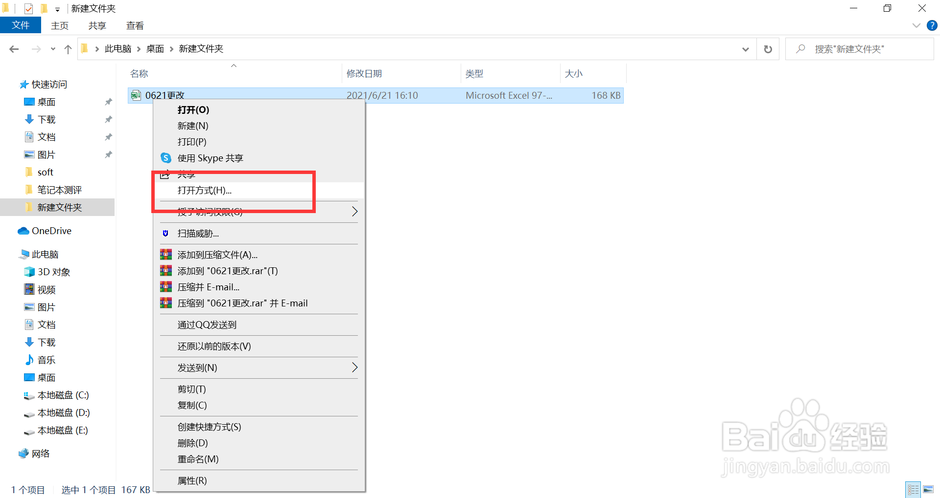Open the Help question mark icon
This screenshot has height=498, width=940.
click(x=932, y=25)
